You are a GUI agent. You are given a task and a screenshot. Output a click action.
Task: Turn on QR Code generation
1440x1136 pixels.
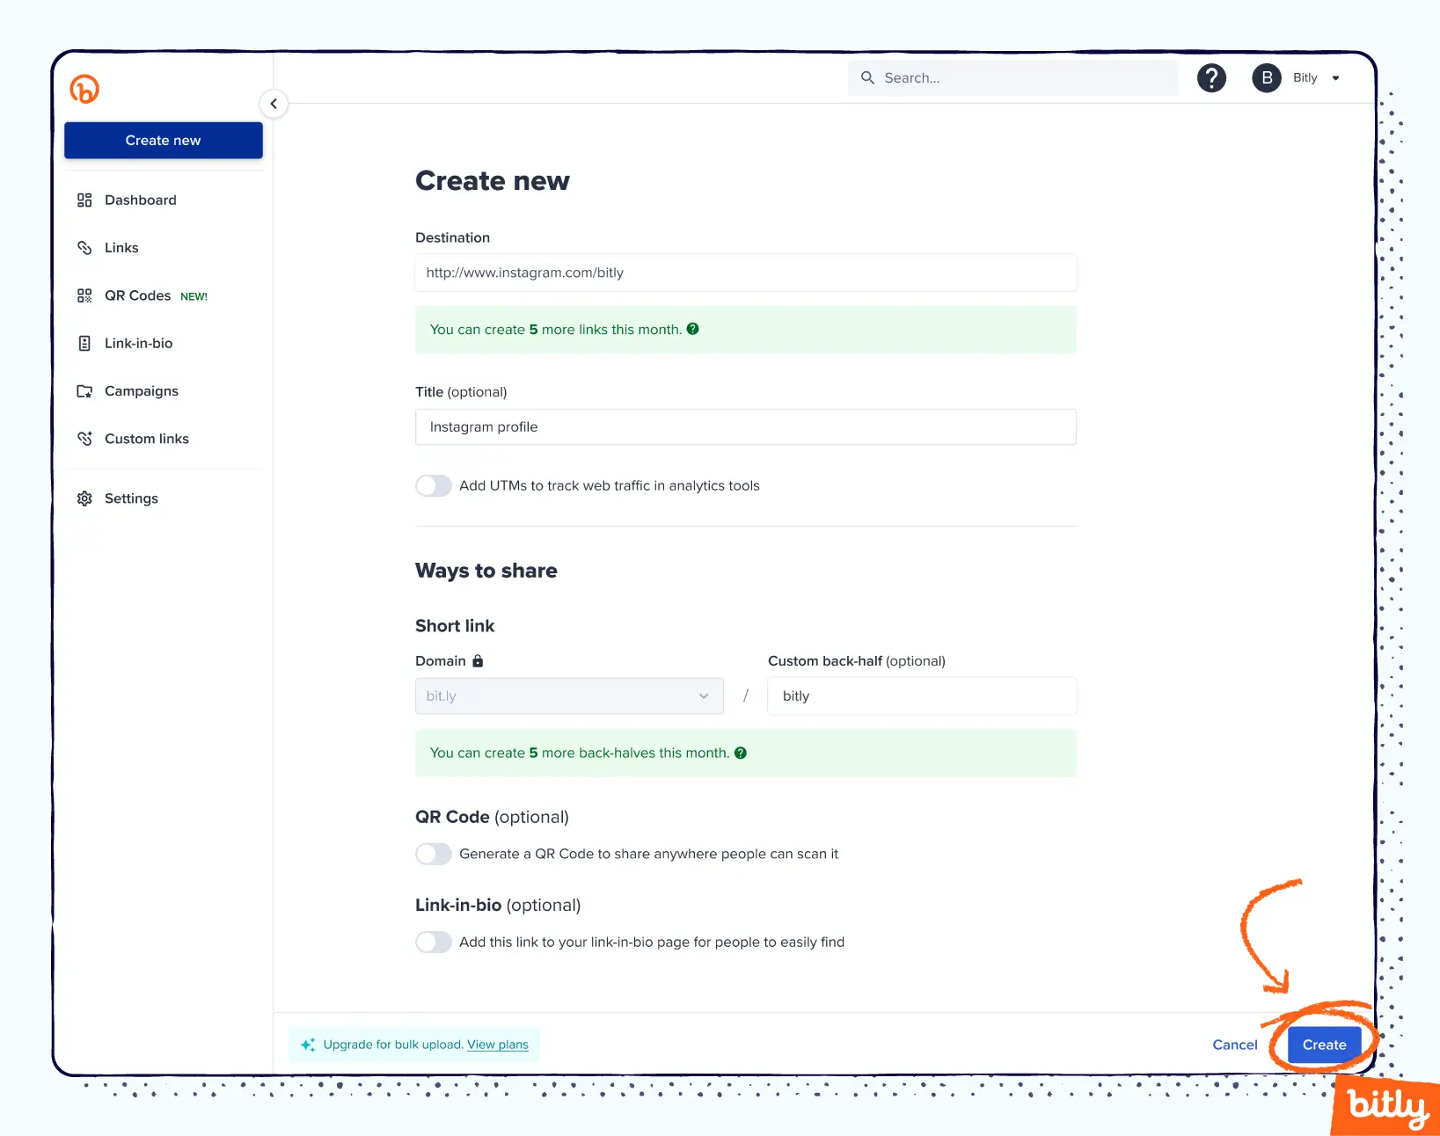433,854
